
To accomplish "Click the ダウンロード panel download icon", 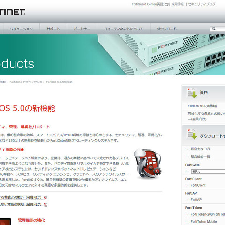I will (192, 134).
